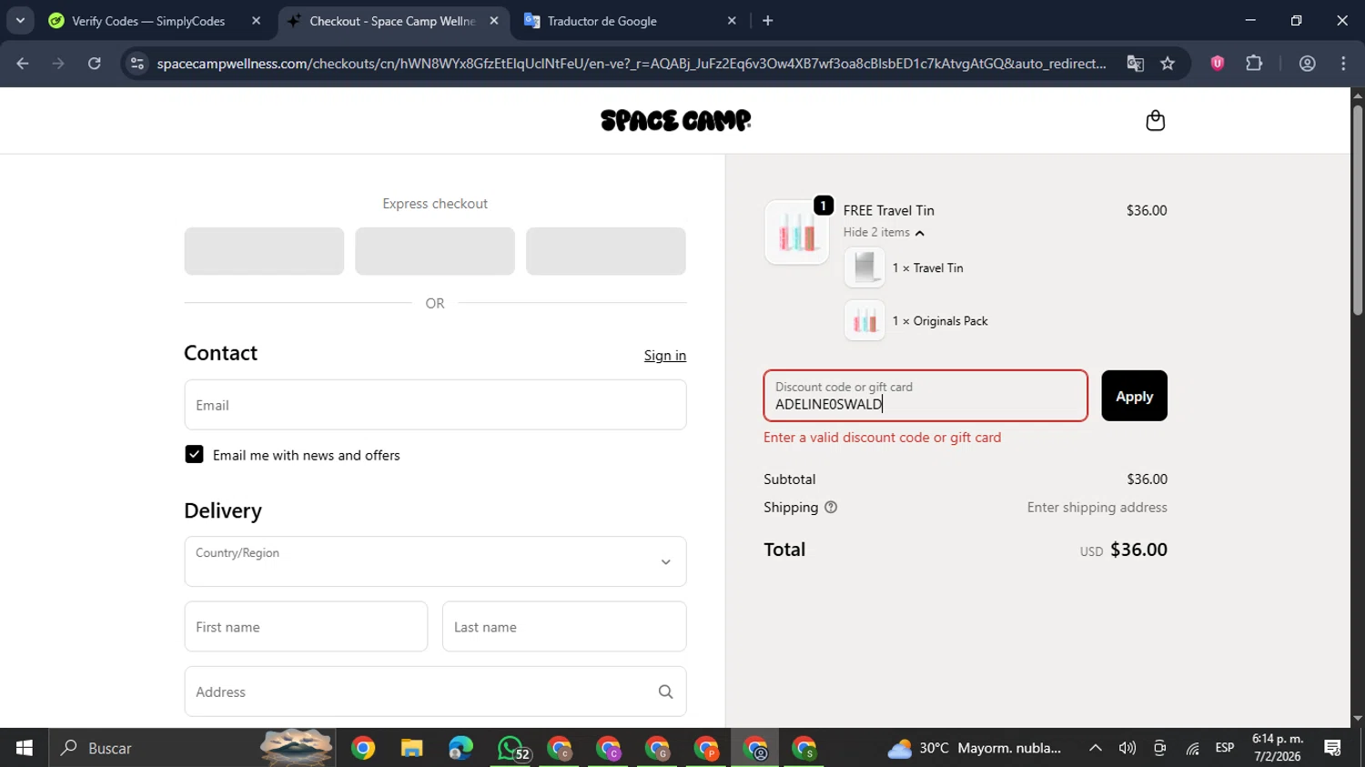Click the browser URL address bar
Image resolution: width=1365 pixels, height=767 pixels.
pos(631,63)
